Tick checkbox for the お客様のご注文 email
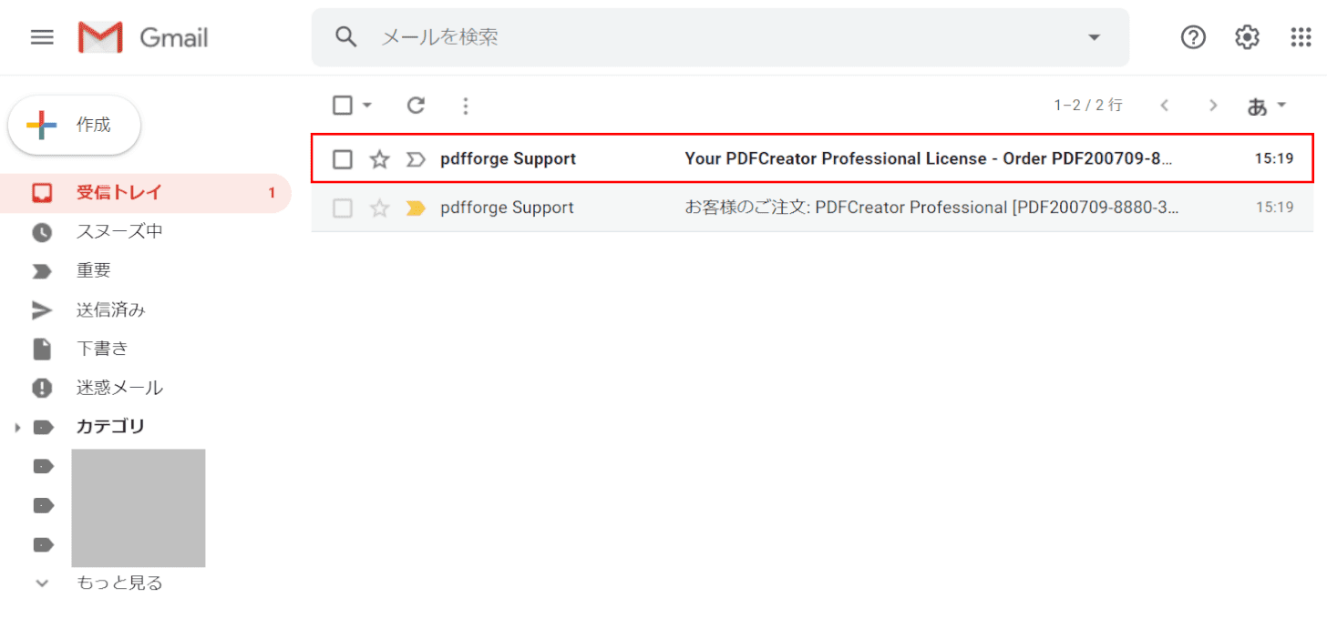 (343, 208)
